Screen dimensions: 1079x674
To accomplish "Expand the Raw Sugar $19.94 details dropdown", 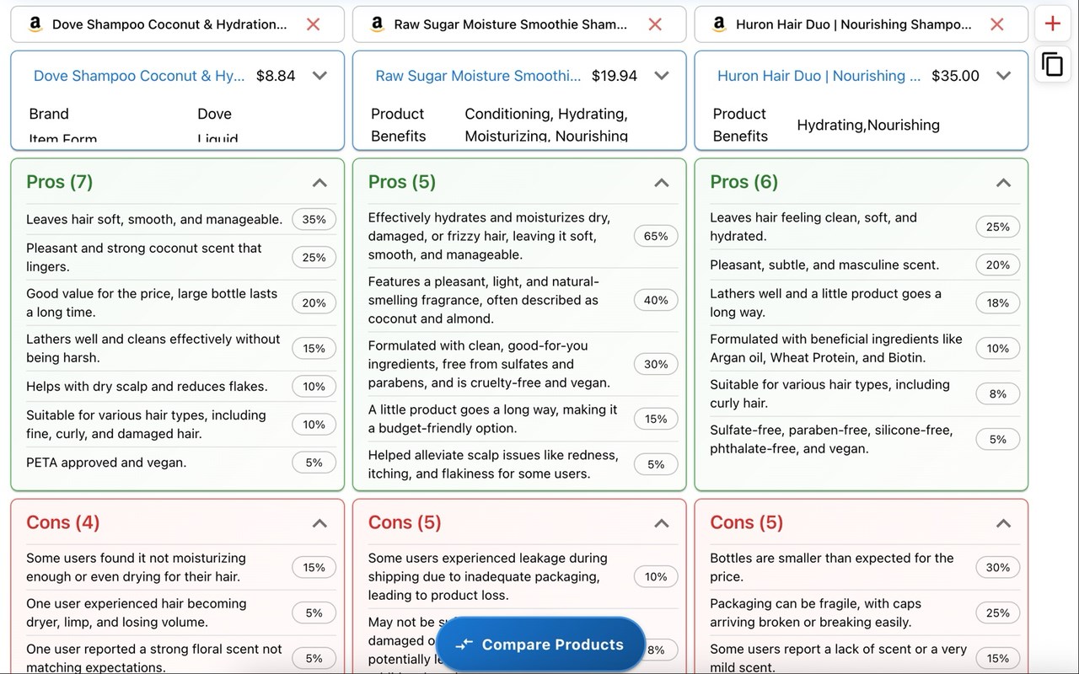I will click(x=662, y=76).
